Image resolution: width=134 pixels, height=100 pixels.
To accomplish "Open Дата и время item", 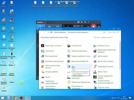I will (100, 56).
